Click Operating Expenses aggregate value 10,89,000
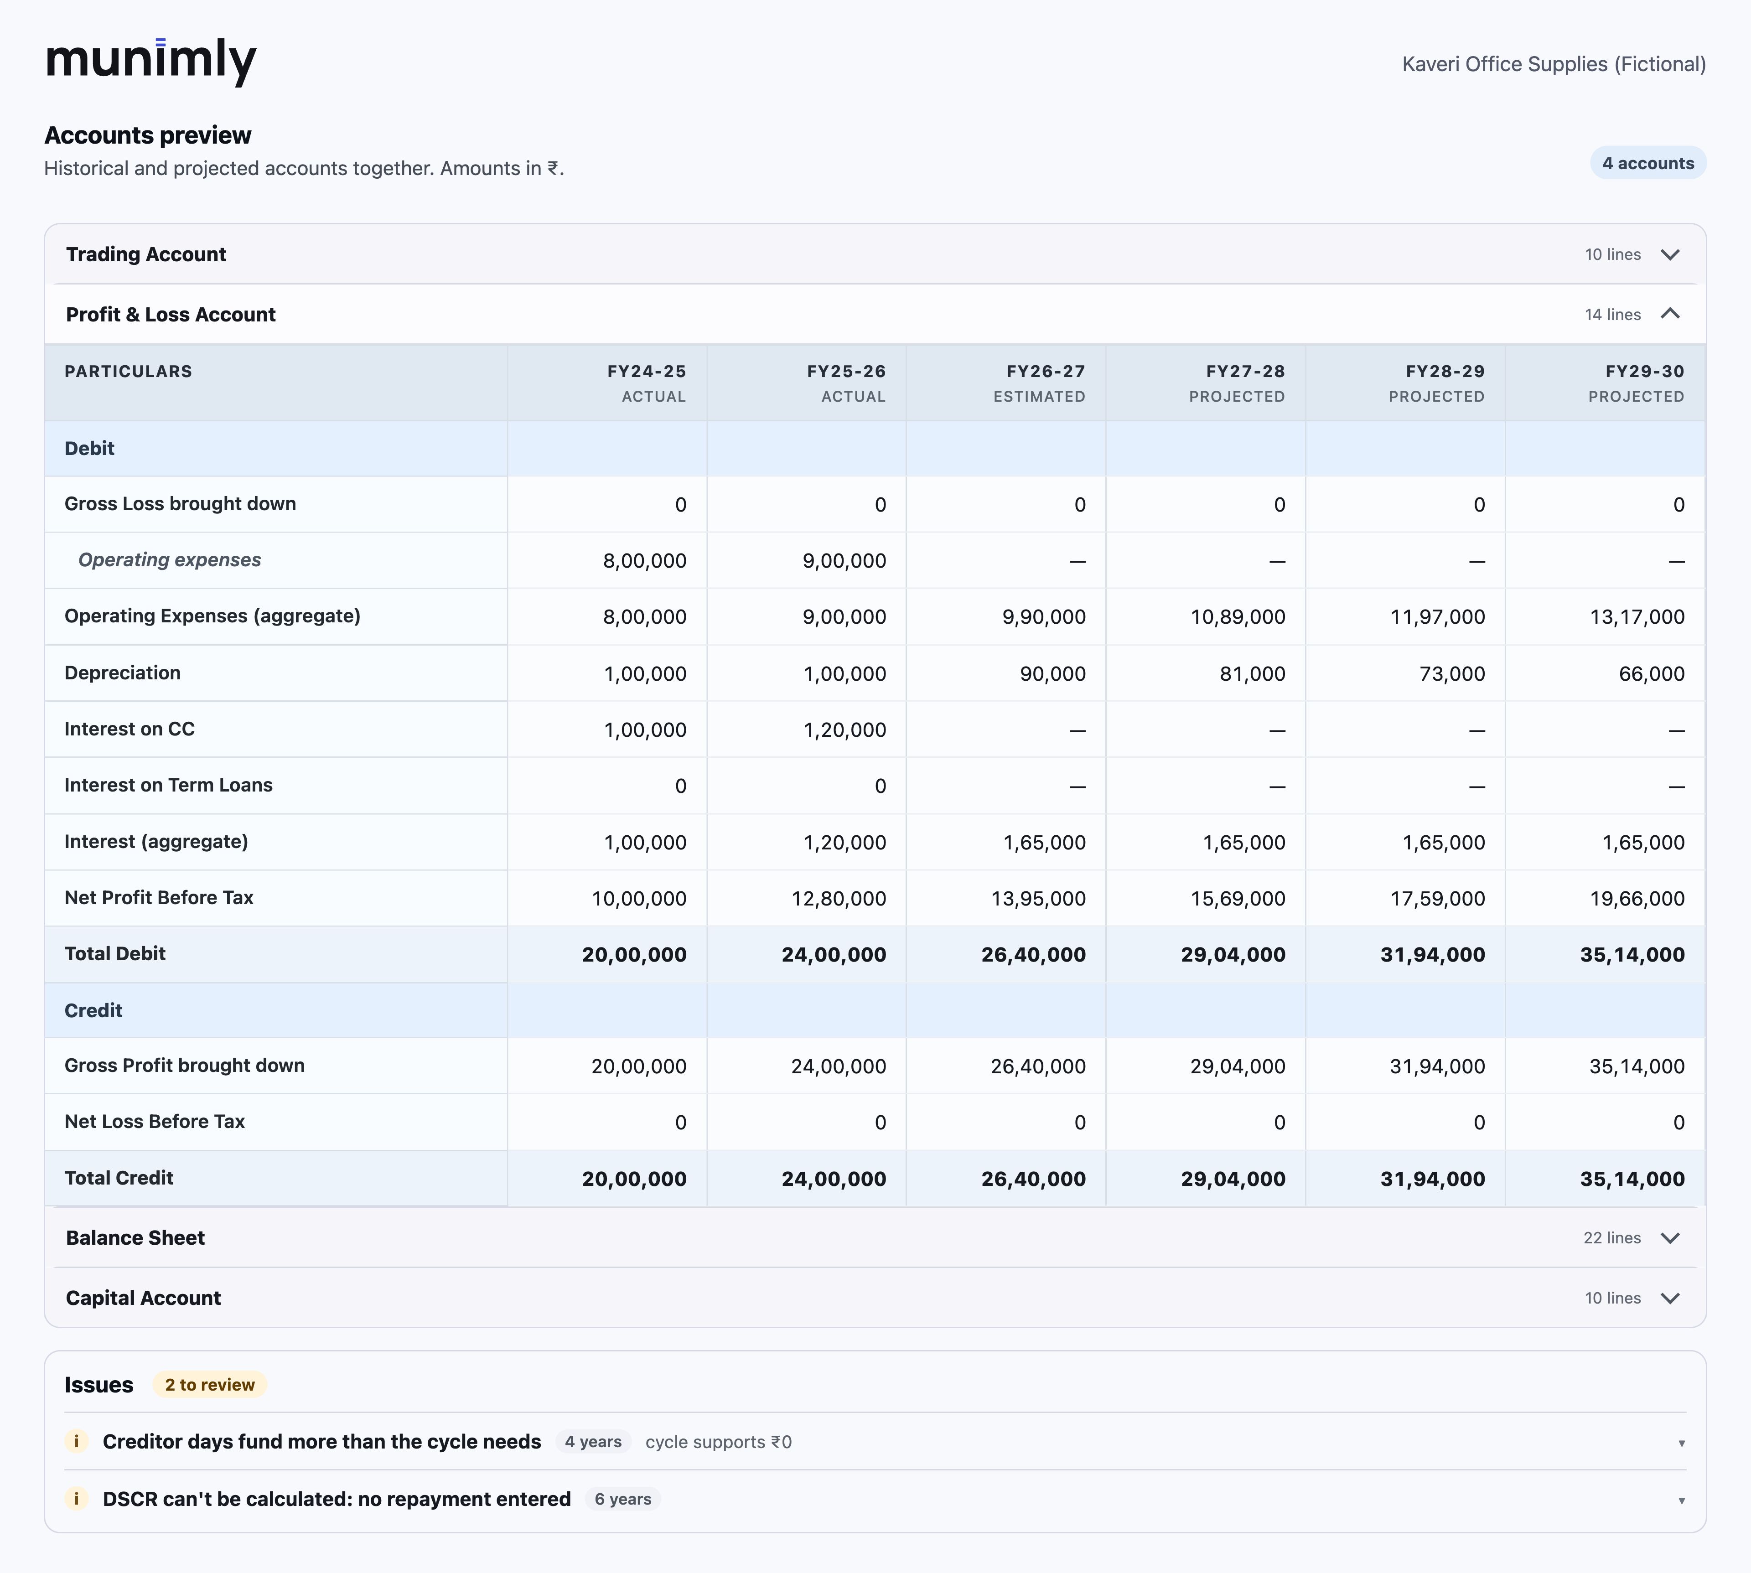 click(1238, 617)
